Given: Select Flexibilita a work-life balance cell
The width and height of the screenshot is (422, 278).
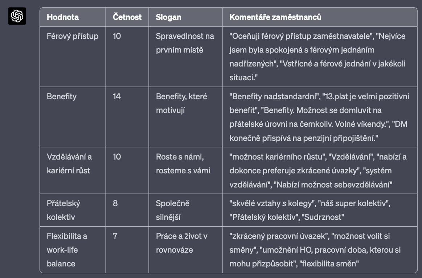Looking at the screenshot, I should point(67,250).
